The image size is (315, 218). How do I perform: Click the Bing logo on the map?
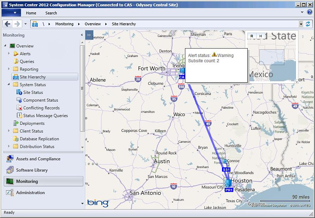[98, 203]
